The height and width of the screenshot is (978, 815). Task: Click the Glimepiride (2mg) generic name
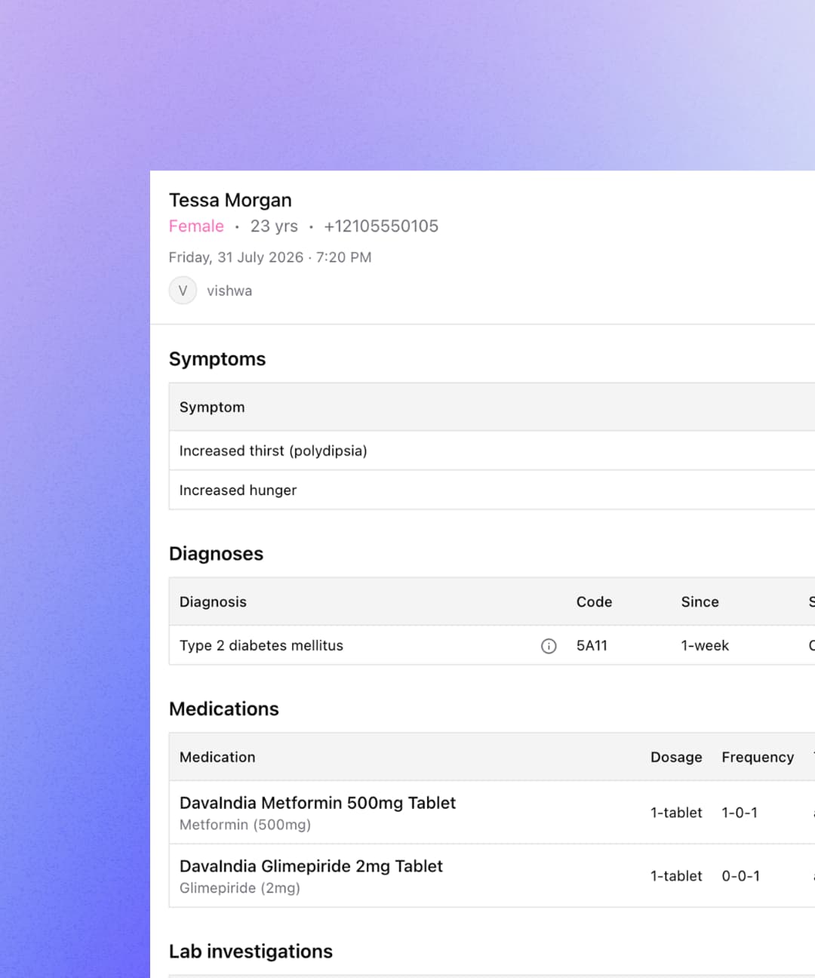[240, 888]
